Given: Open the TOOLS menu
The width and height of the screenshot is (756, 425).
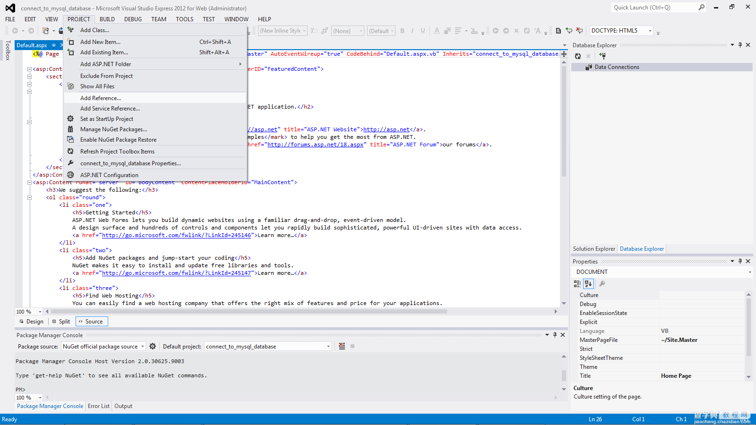Looking at the screenshot, I should pyautogui.click(x=184, y=19).
